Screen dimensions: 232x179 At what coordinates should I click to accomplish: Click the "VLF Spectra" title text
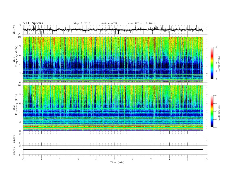pos(33,23)
